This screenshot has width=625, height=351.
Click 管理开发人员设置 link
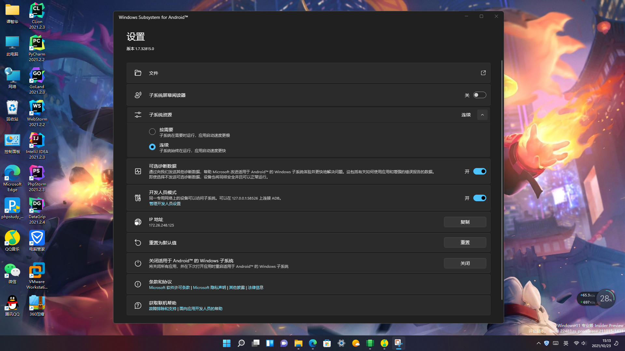(x=165, y=204)
